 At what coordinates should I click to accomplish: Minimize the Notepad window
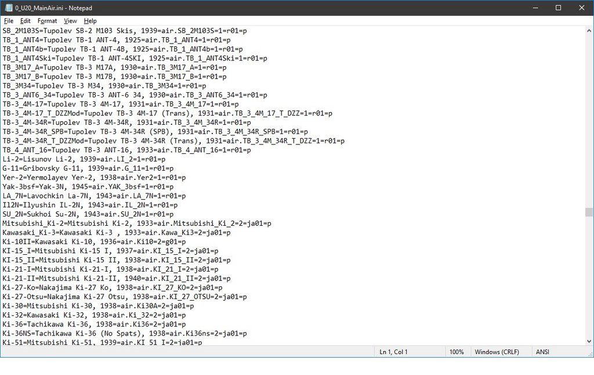pyautogui.click(x=535, y=8)
